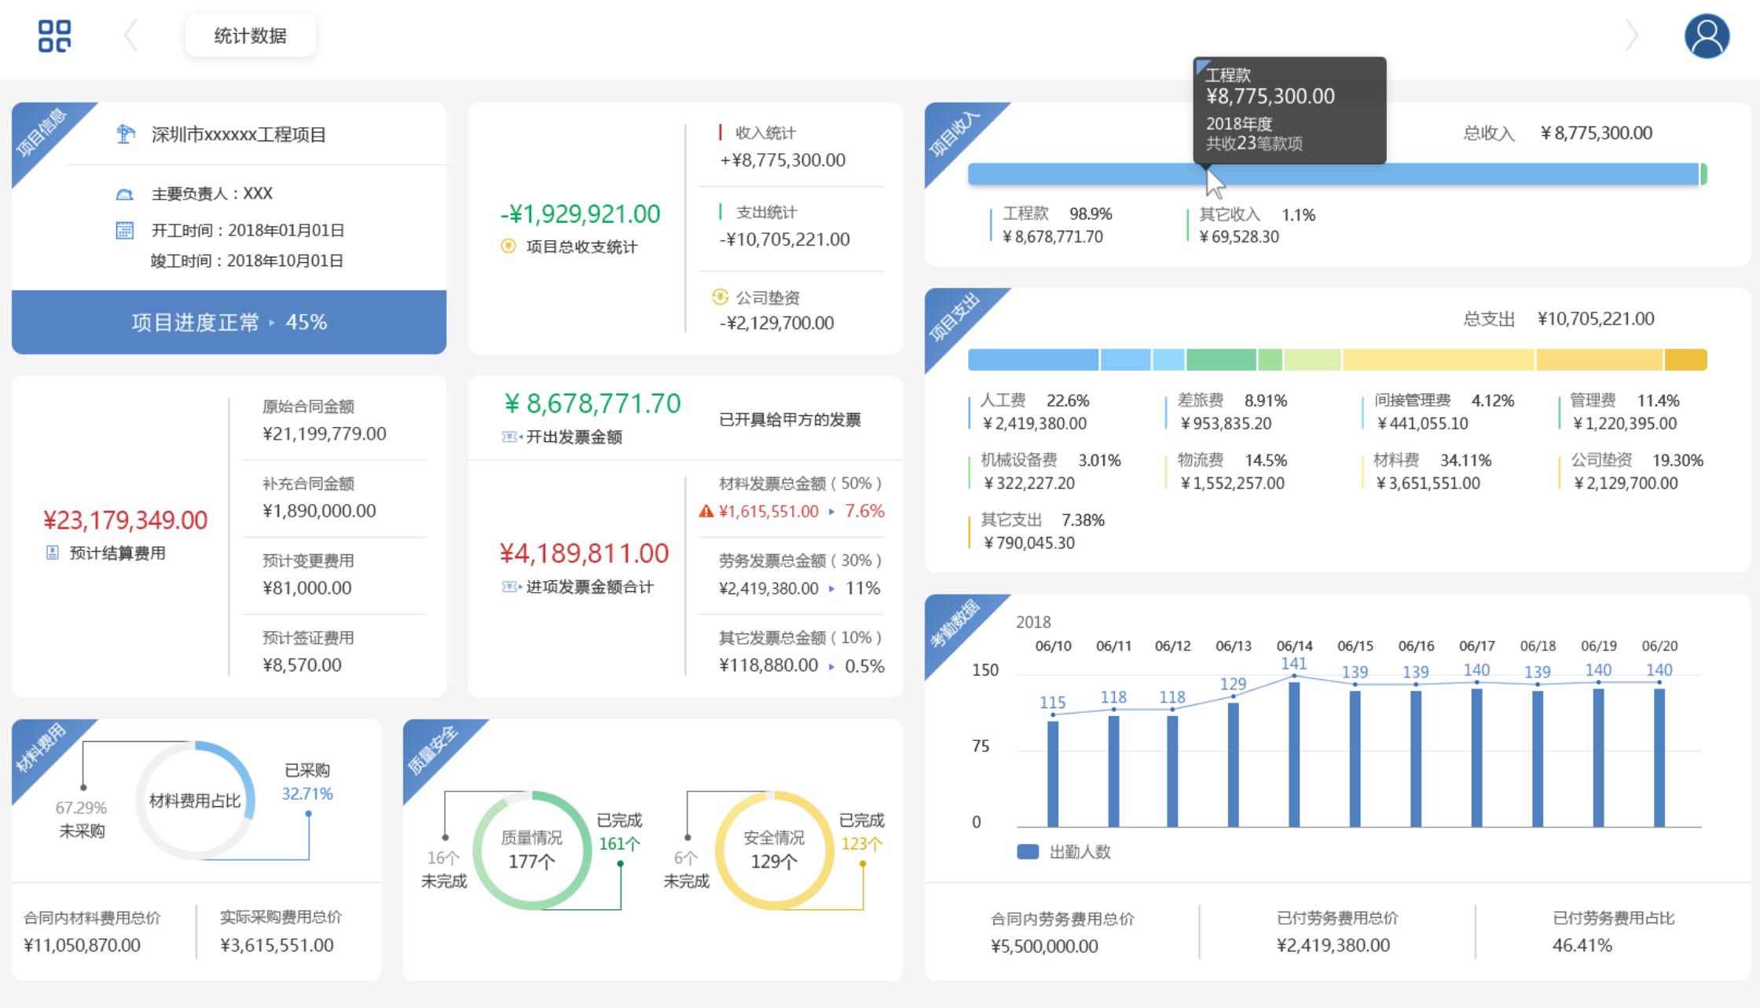Click the 质量情况 177个 green donut
The height and width of the screenshot is (1008, 1760).
(532, 850)
